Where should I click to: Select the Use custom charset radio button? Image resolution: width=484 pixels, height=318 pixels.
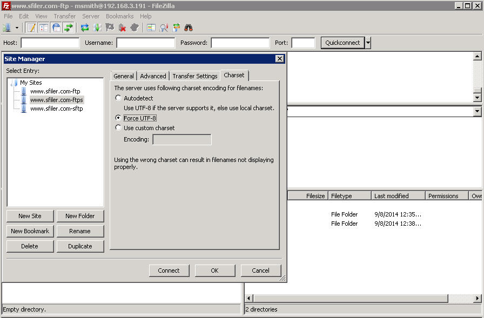pyautogui.click(x=118, y=127)
